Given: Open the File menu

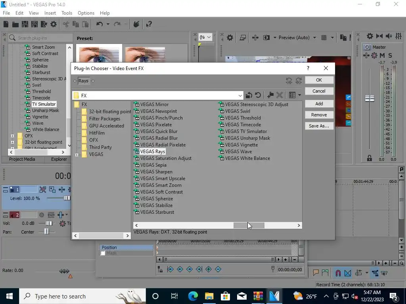Looking at the screenshot, I should pyautogui.click(x=6, y=13).
